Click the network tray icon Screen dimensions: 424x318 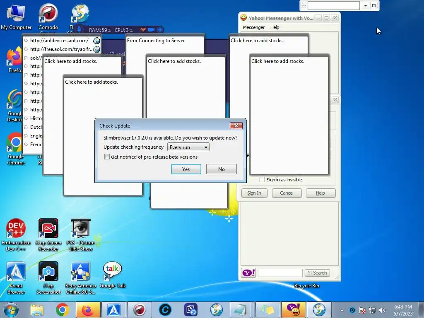(x=372, y=310)
